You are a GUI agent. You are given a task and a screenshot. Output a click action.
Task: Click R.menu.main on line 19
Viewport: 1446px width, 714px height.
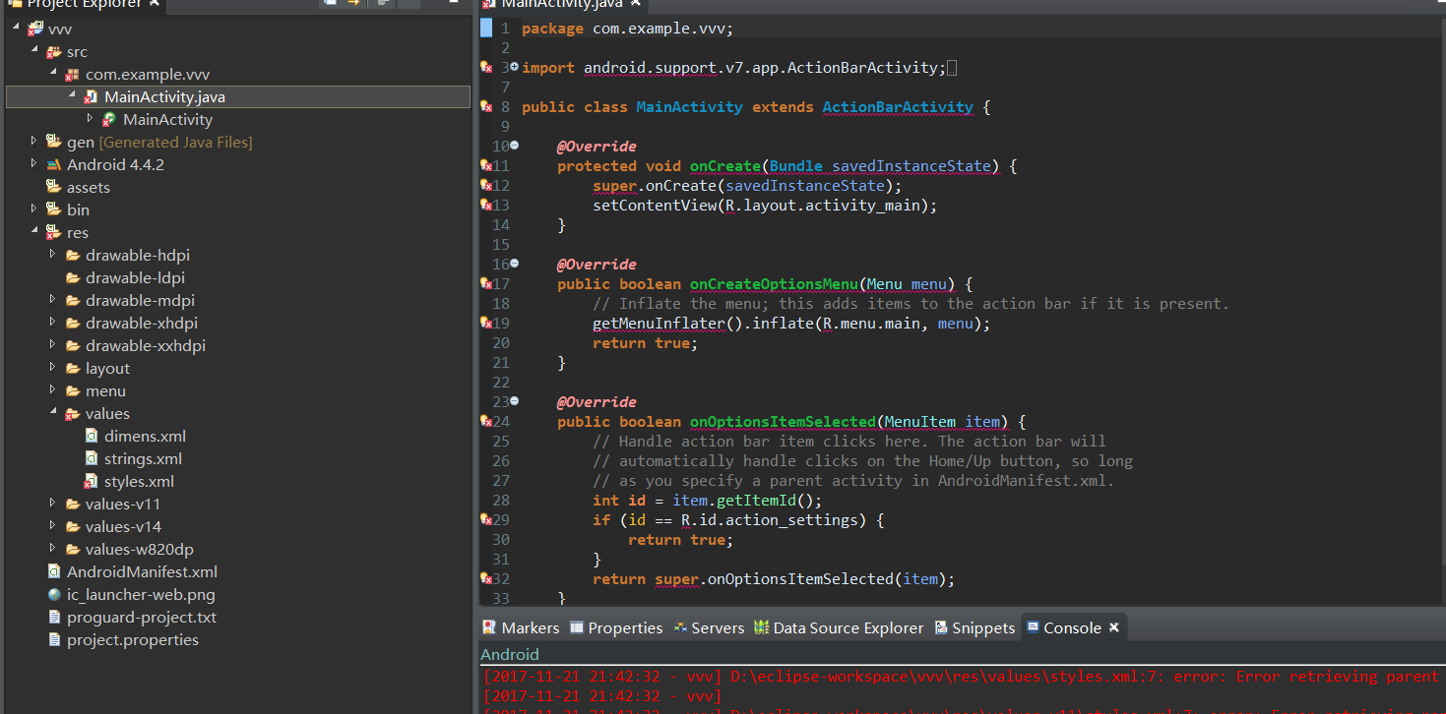(870, 324)
